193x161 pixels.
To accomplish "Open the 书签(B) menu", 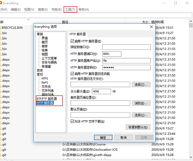I will pos(56,9).
